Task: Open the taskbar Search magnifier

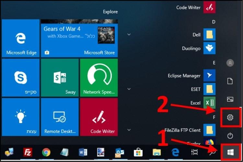Action: 213,153
